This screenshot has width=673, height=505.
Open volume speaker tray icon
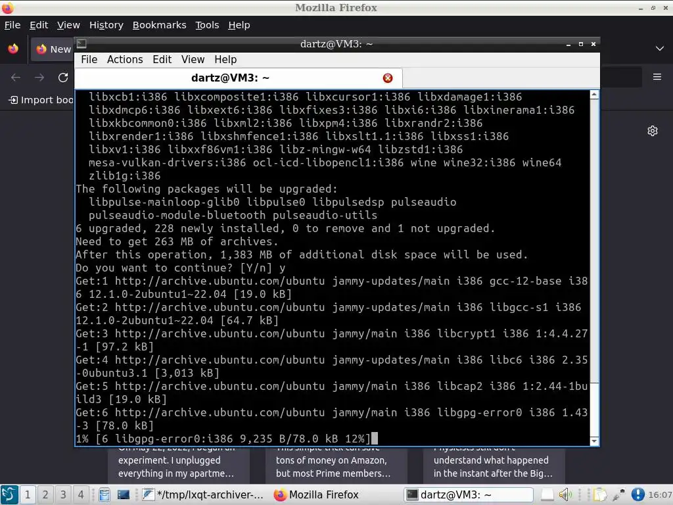[x=565, y=494]
